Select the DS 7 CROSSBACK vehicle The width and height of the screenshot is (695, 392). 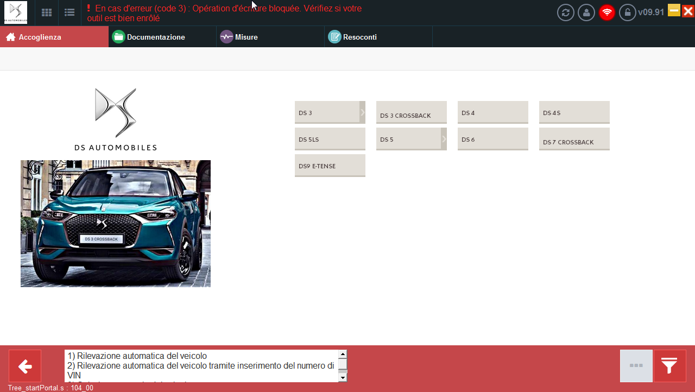pyautogui.click(x=574, y=139)
